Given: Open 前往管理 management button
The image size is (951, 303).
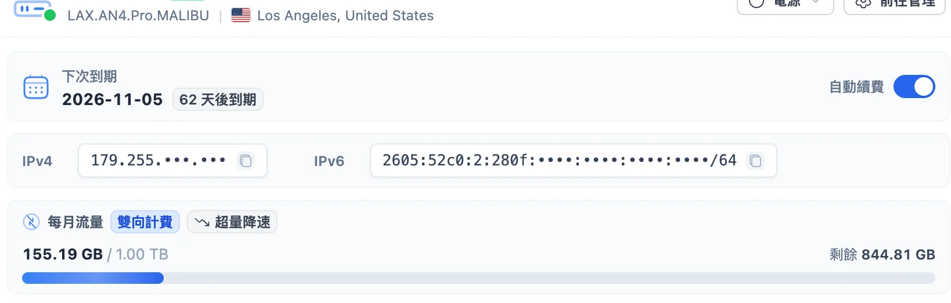Looking at the screenshot, I should click(x=895, y=5).
